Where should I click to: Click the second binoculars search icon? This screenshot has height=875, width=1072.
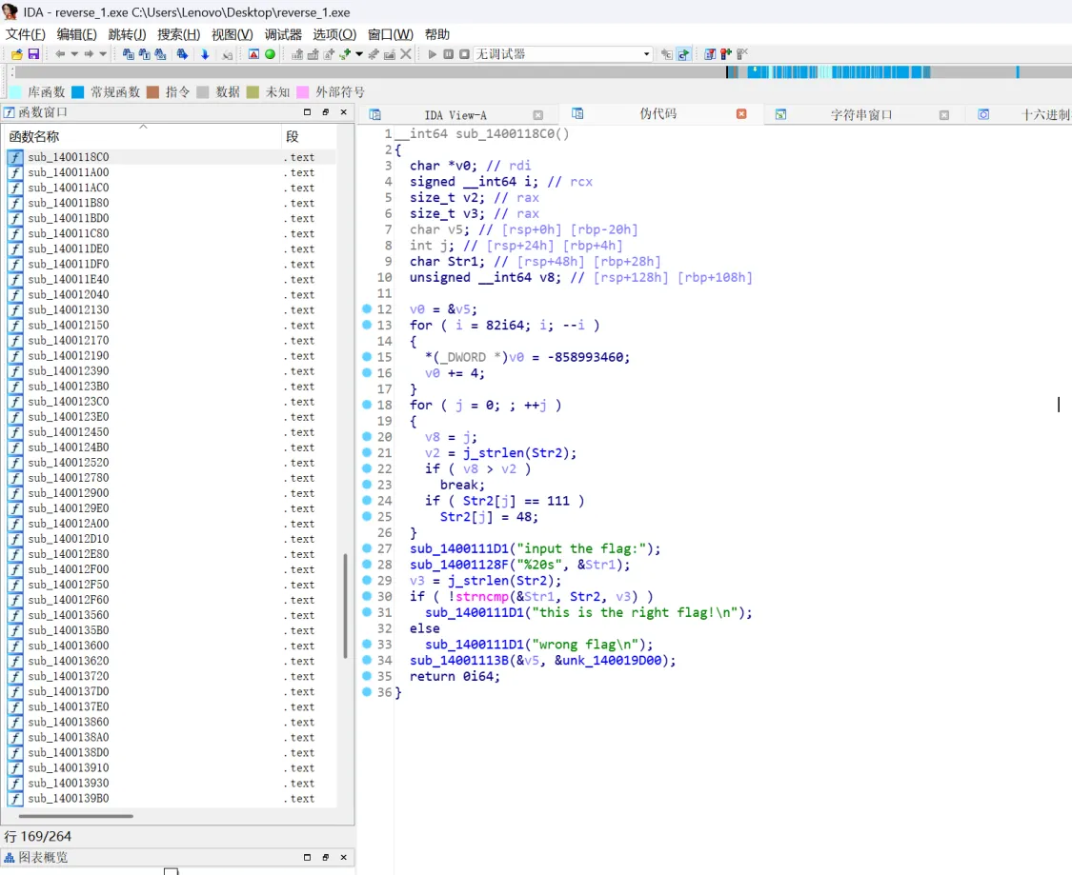(144, 54)
